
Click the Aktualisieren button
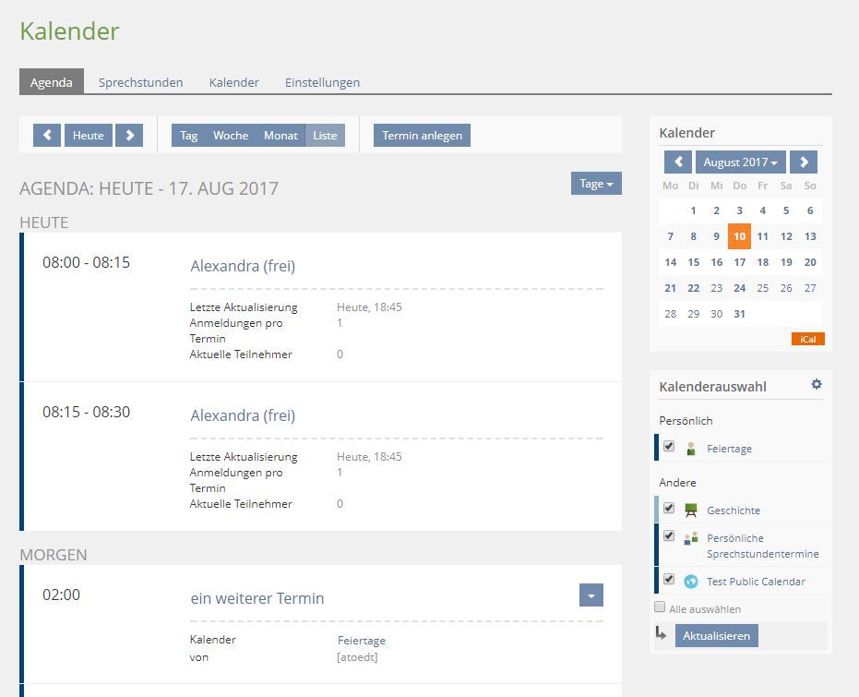717,636
